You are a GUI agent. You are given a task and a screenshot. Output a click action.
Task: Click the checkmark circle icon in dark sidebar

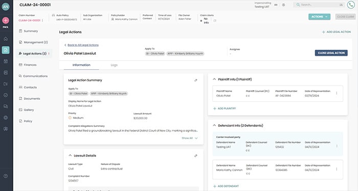pos(6,95)
